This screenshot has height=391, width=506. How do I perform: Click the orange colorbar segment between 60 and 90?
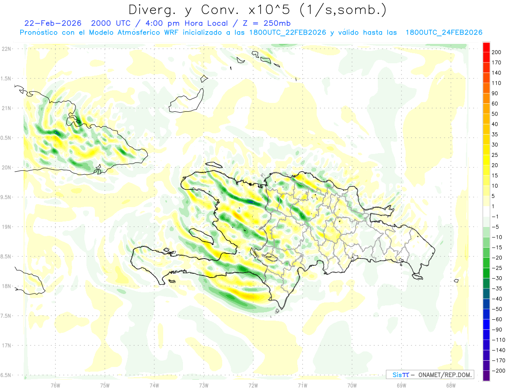487,98
